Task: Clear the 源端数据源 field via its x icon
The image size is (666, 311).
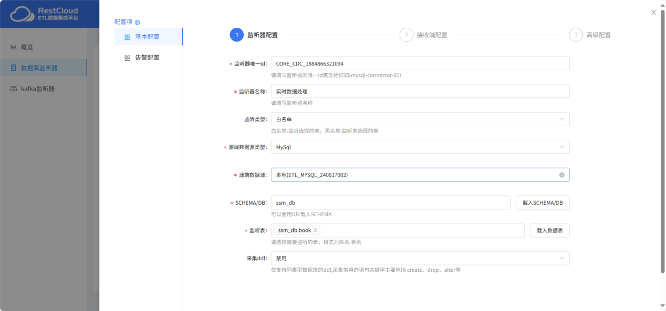Action: (x=563, y=174)
